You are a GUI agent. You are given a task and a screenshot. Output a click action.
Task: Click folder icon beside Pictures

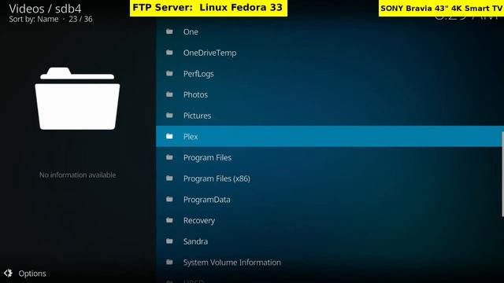pyautogui.click(x=169, y=116)
